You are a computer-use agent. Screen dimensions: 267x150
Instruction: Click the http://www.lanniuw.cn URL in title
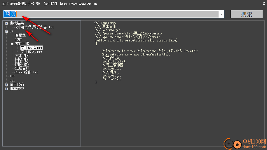coord(78,4)
